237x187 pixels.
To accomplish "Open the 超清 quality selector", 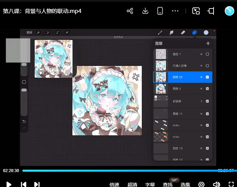I will point(132,185).
